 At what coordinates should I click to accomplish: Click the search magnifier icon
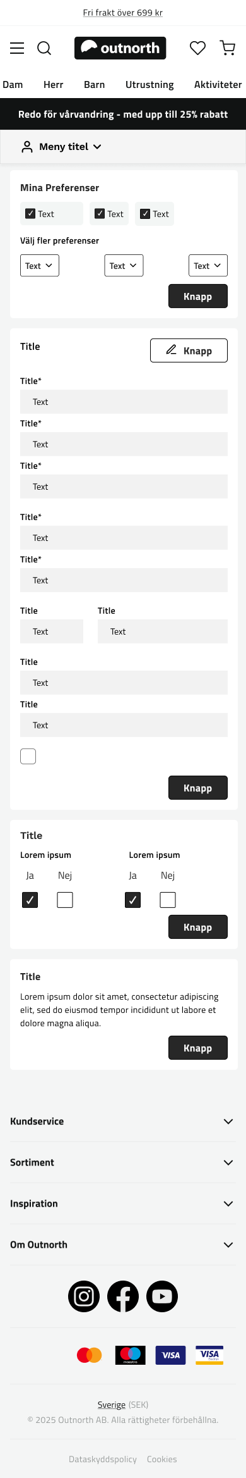coord(44,48)
